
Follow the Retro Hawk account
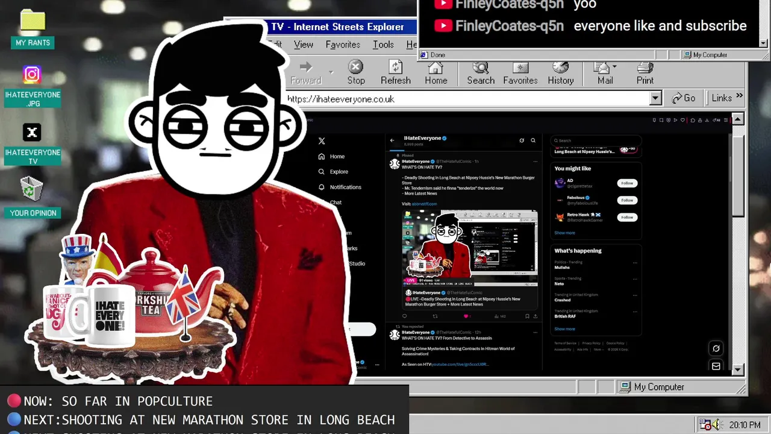tap(627, 217)
